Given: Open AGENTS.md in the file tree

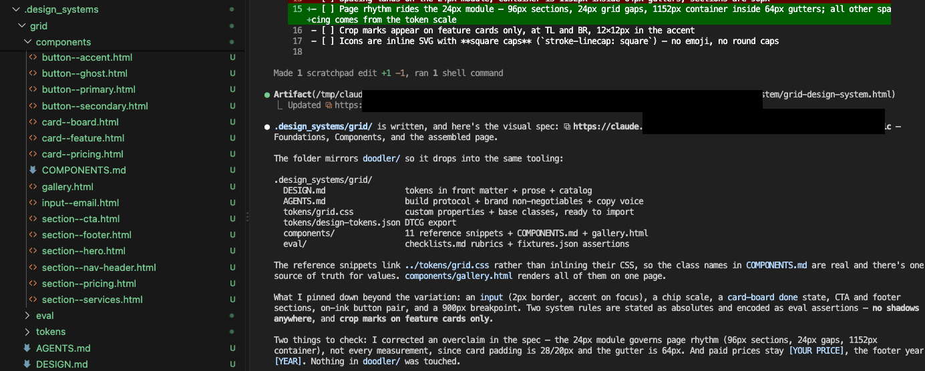Looking at the screenshot, I should pyautogui.click(x=63, y=348).
